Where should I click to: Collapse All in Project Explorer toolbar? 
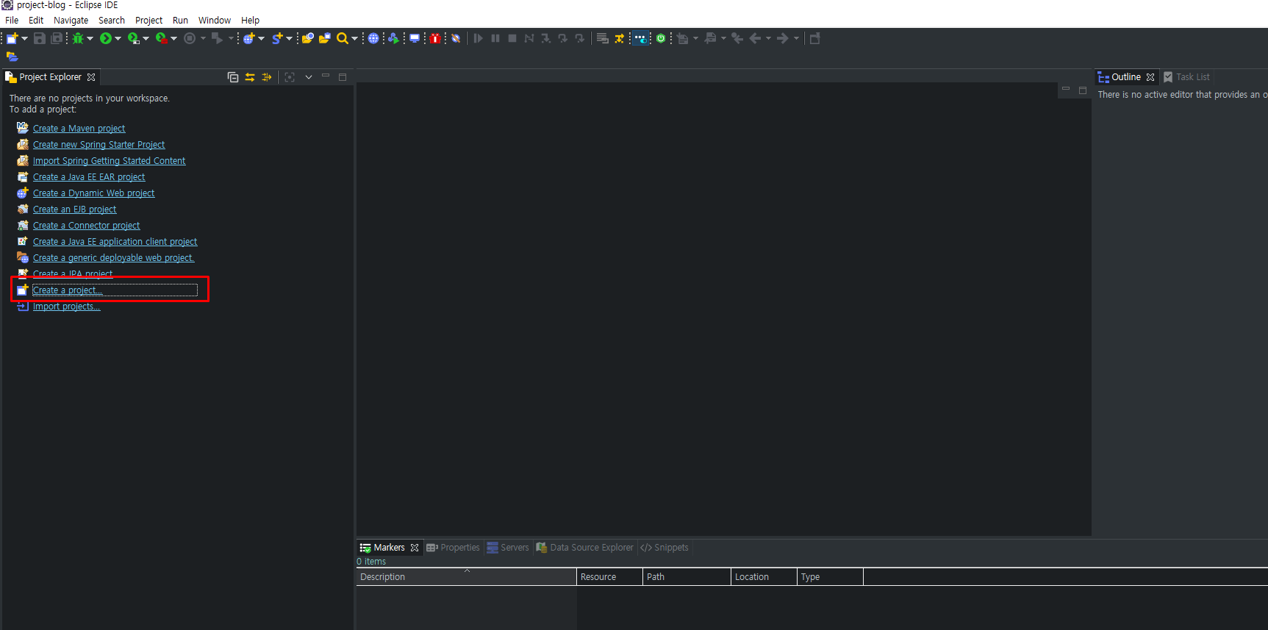click(233, 77)
